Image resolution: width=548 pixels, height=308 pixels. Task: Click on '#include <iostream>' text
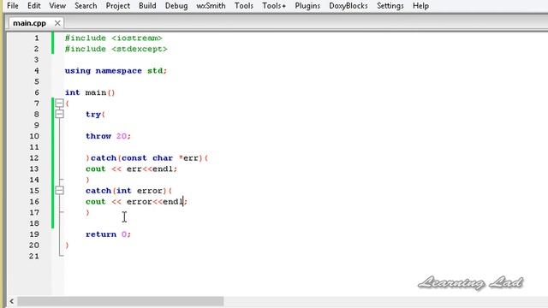(114, 38)
